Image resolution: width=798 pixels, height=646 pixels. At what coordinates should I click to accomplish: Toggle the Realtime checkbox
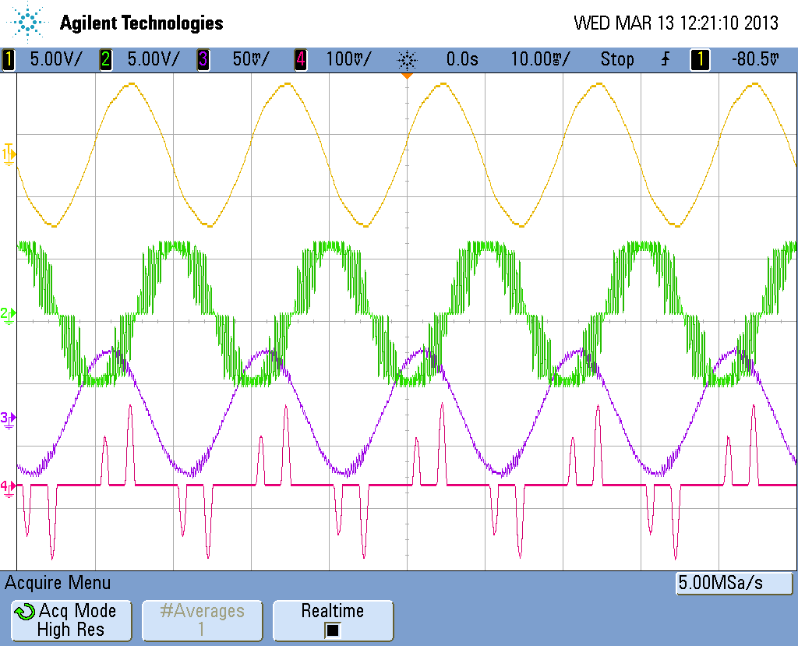(332, 630)
